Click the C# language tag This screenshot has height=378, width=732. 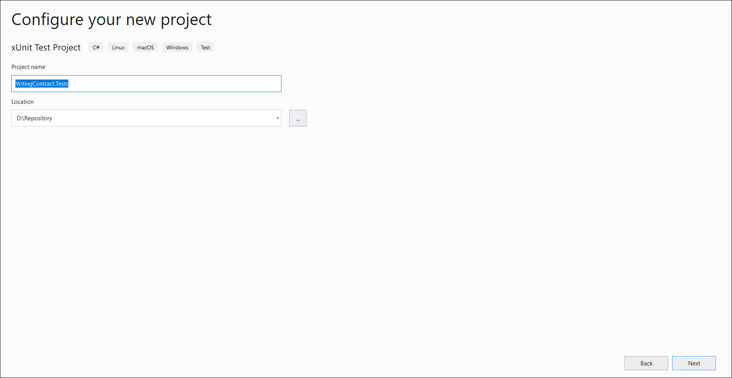point(96,47)
